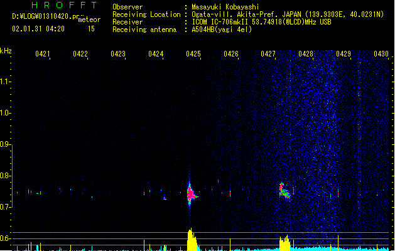
Task: Click the gray frequency range bar on the left axis
Action: point(12,176)
